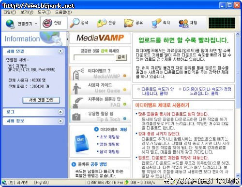Click the green bullet dot beside FAQ
This screenshot has height=187, width=242.
pyautogui.click(x=124, y=104)
